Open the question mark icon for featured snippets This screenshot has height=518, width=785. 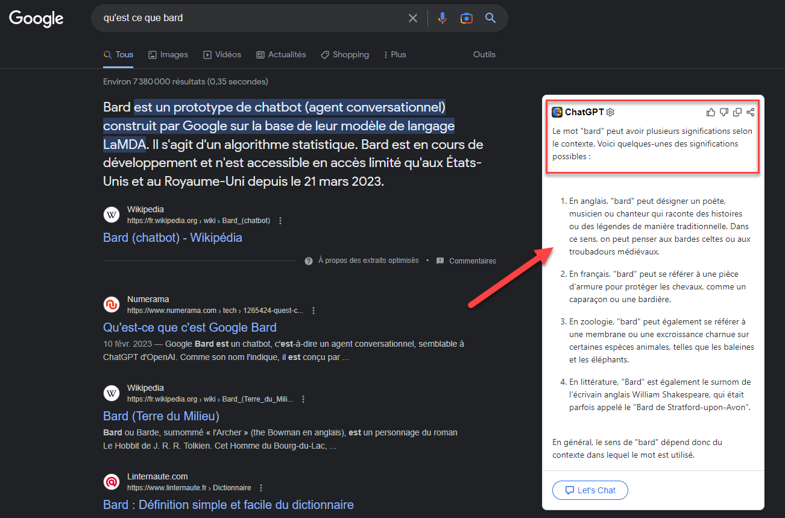[309, 261]
